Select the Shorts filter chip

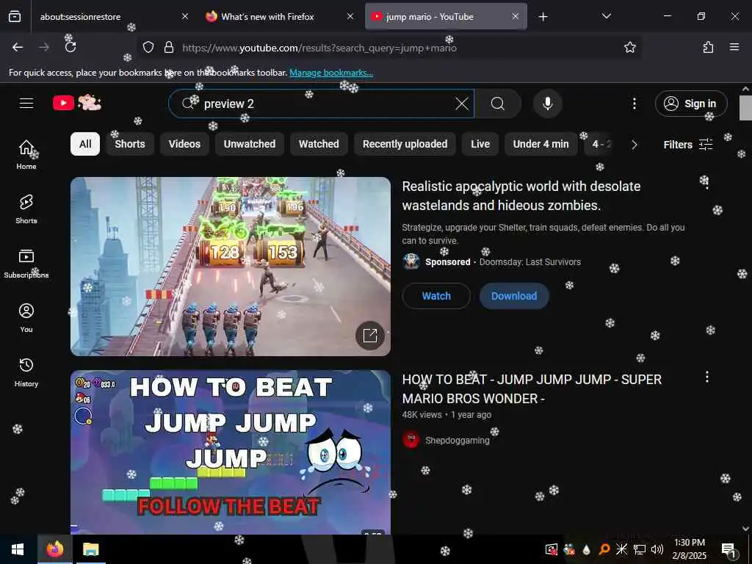(130, 144)
